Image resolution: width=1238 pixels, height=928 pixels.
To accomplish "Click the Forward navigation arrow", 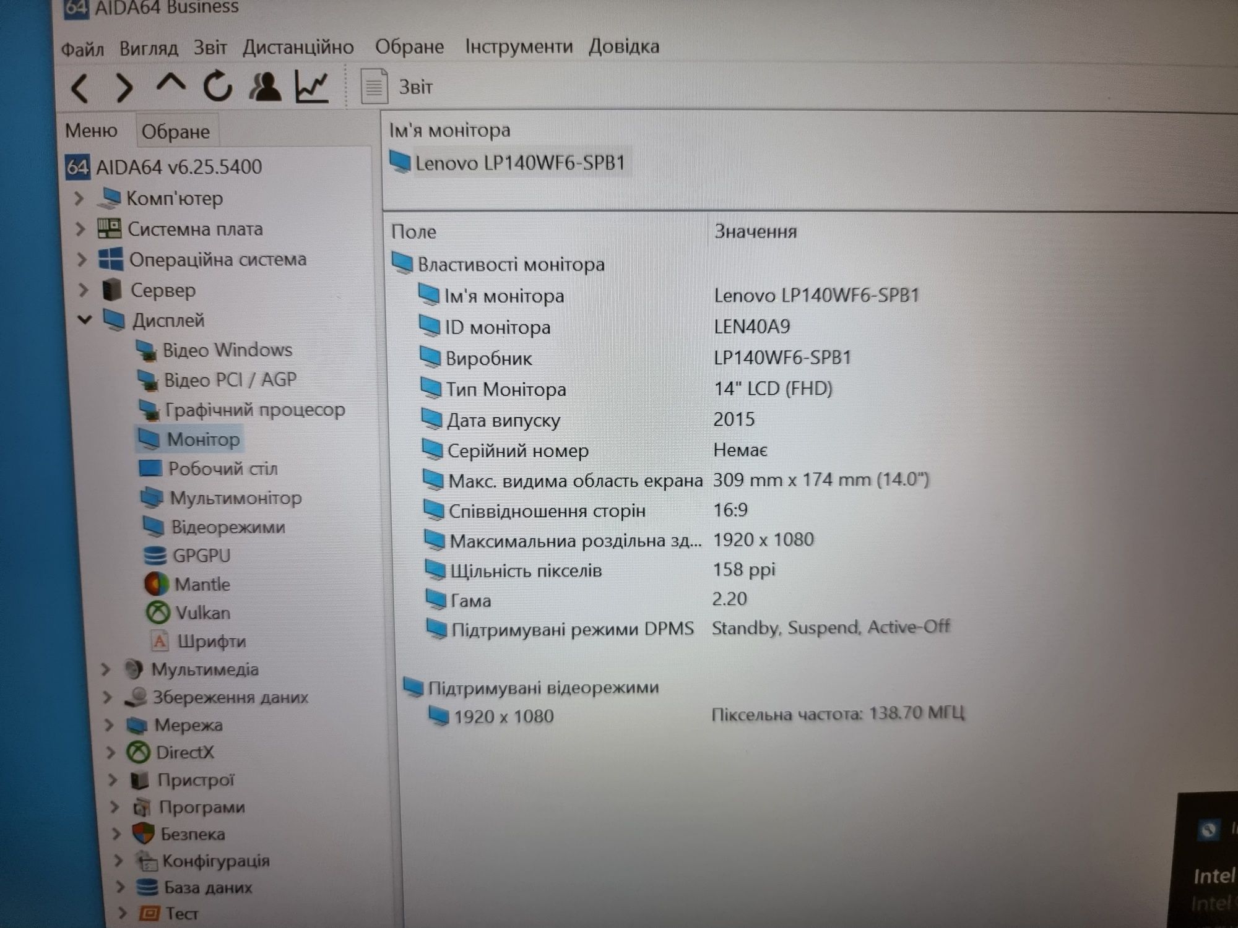I will point(125,88).
